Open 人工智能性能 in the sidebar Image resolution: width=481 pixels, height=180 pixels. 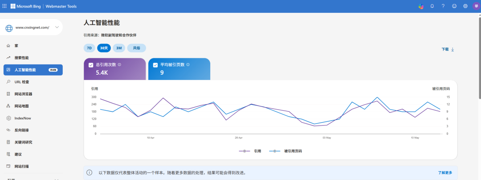(33, 70)
